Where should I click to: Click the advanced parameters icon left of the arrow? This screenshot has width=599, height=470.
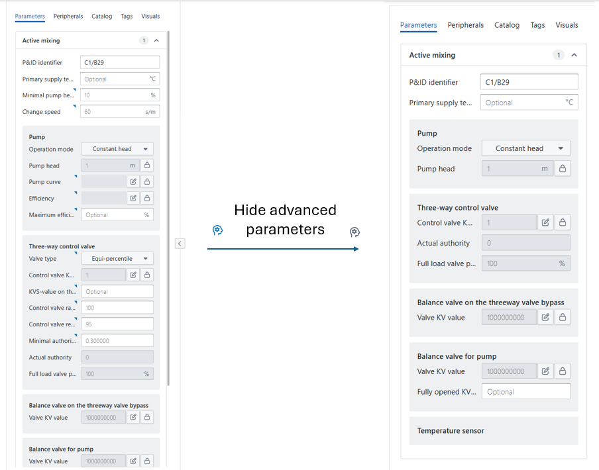coord(217,230)
